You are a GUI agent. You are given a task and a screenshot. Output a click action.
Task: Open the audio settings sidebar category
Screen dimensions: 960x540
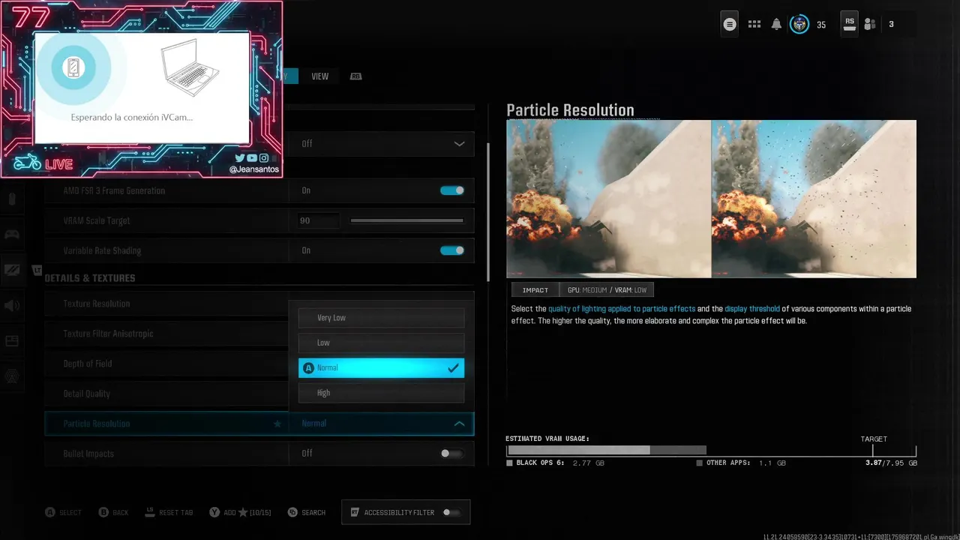(x=12, y=305)
